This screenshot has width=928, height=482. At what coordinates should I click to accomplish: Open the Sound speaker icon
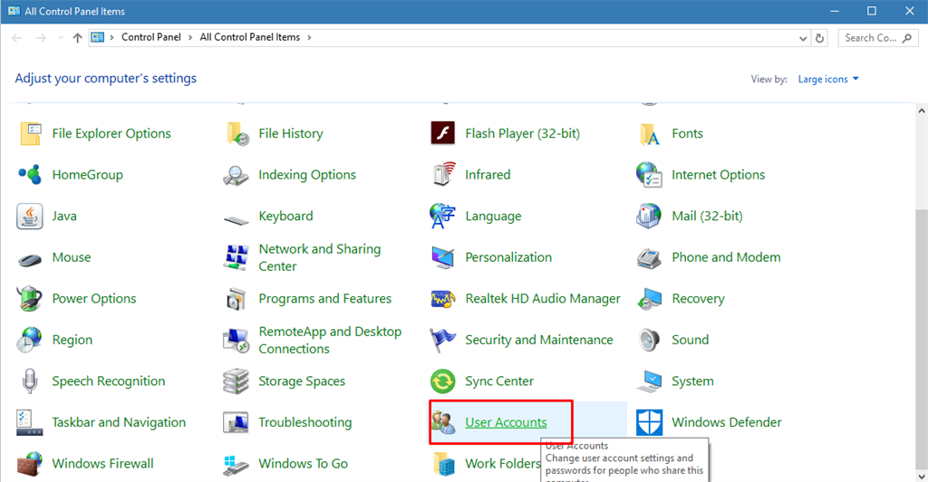pos(649,340)
